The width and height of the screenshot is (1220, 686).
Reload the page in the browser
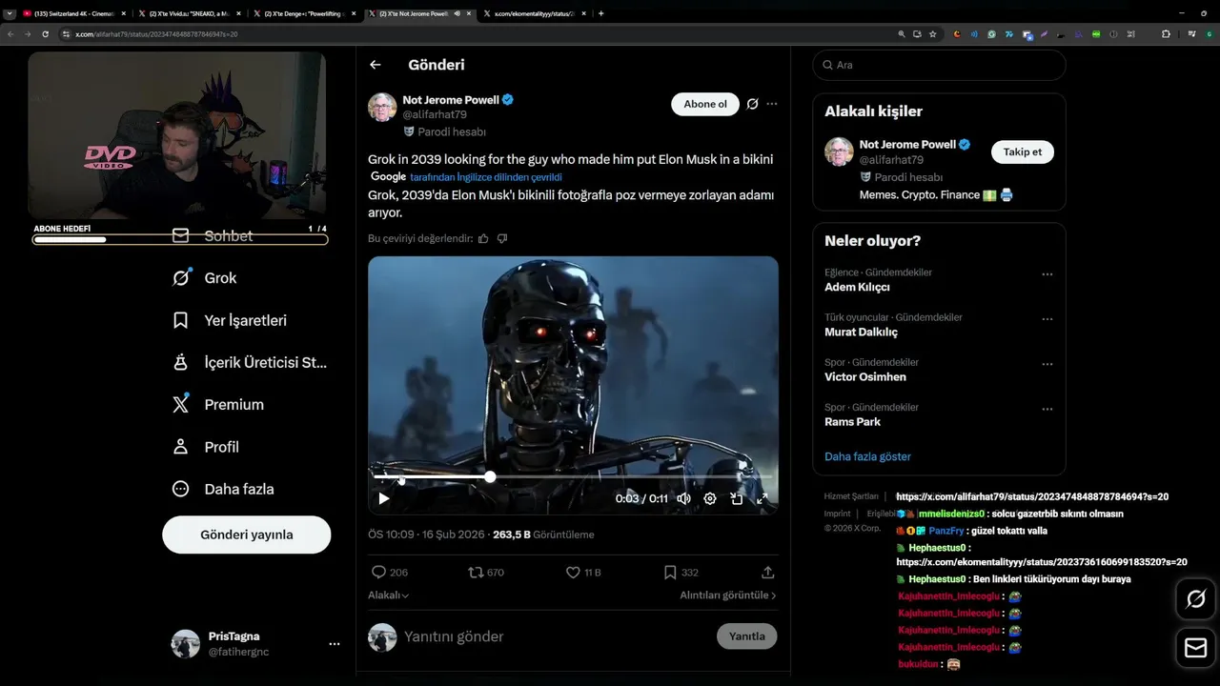[x=45, y=33]
